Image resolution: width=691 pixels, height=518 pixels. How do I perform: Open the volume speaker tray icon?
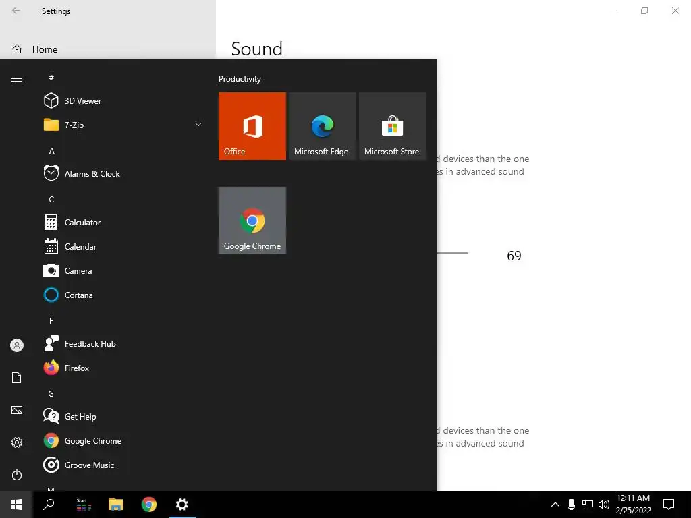coord(604,505)
